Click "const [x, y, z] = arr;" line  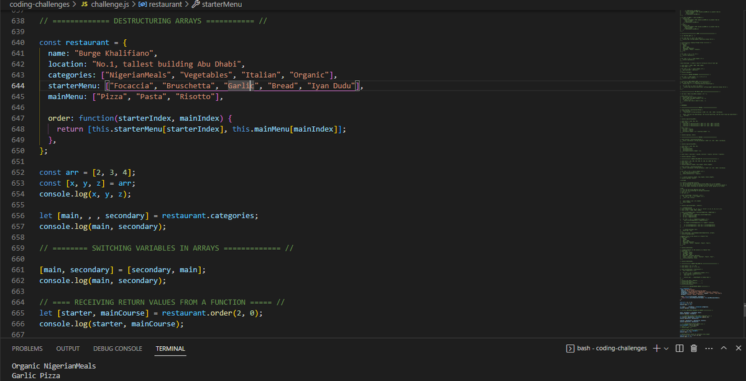tap(88, 183)
